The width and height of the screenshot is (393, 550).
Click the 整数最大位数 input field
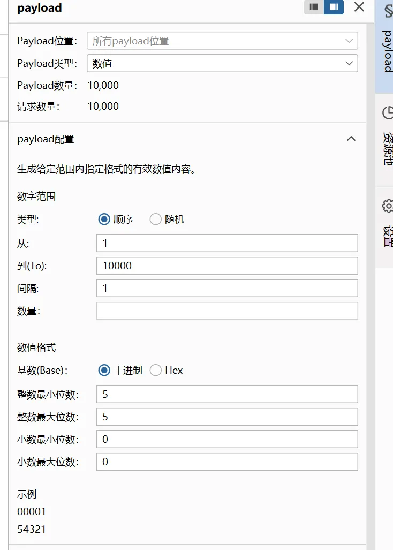227,417
